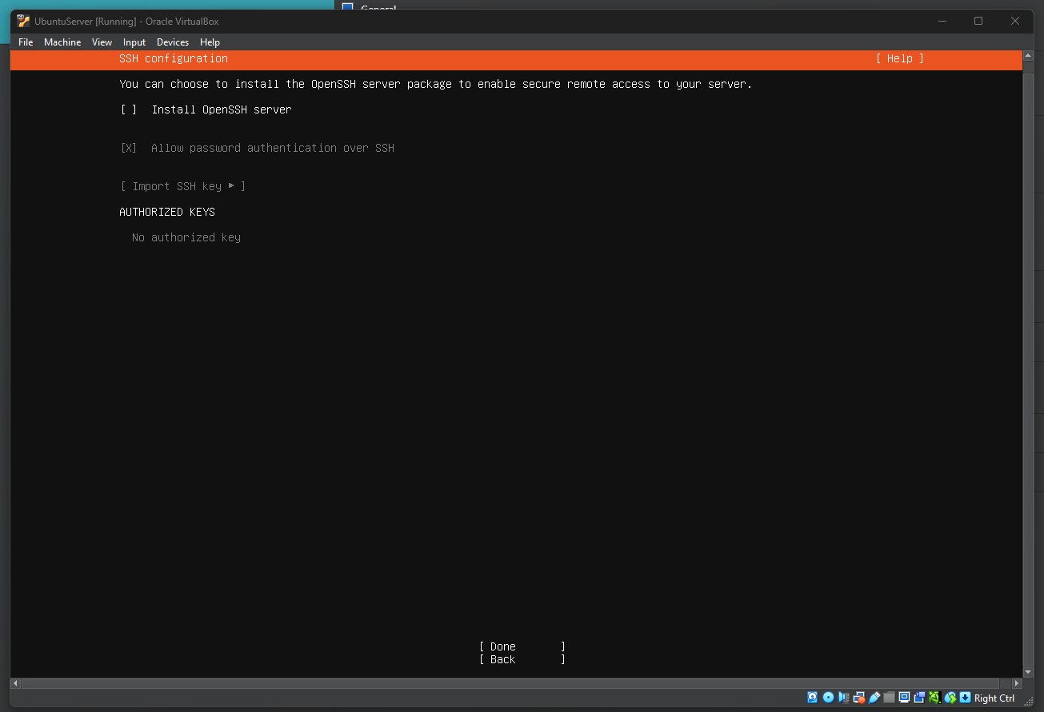Screen dimensions: 1044x712
Task: Select Done to confirm SSH configuration
Action: (x=502, y=646)
